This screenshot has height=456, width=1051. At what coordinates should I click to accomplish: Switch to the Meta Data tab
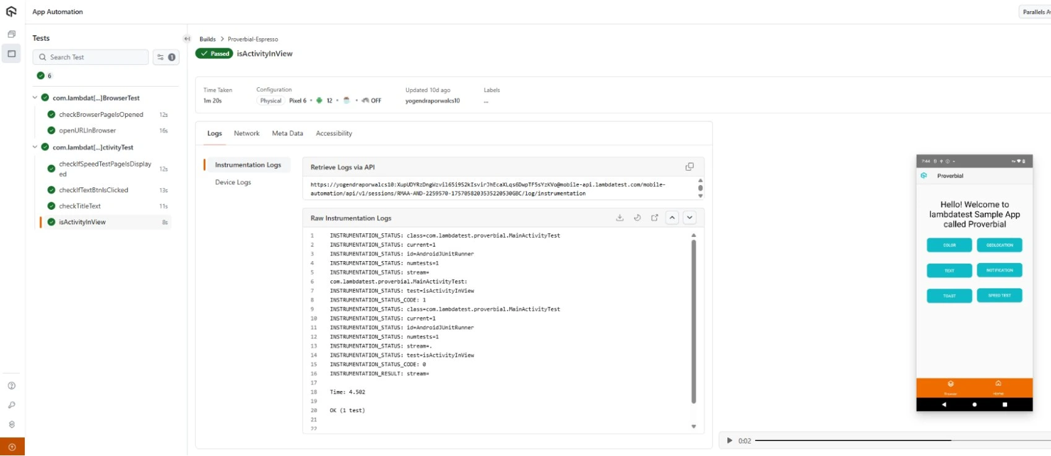pos(287,133)
